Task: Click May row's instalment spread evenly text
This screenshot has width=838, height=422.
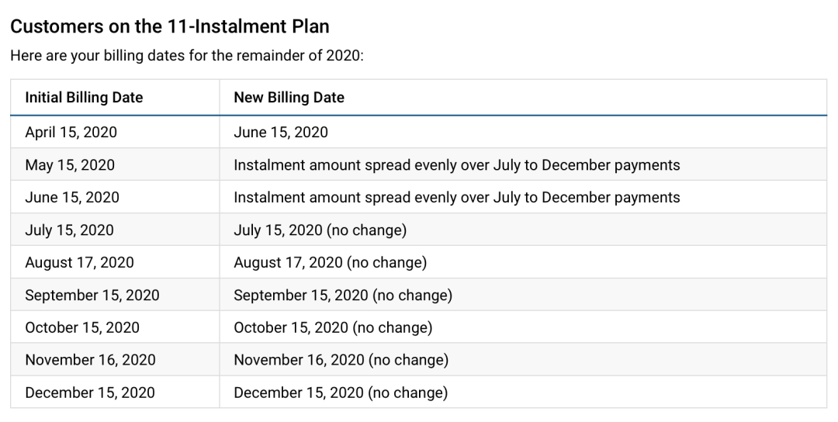Action: (x=456, y=164)
